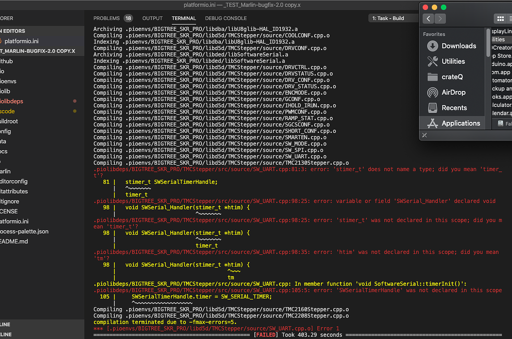The width and height of the screenshot is (512, 339).
Task: Click the Downloads icon in Finder sidebar
Action: (x=432, y=46)
